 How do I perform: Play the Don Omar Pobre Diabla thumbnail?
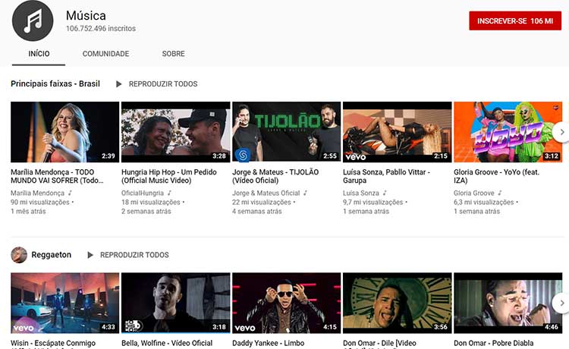pos(508,303)
